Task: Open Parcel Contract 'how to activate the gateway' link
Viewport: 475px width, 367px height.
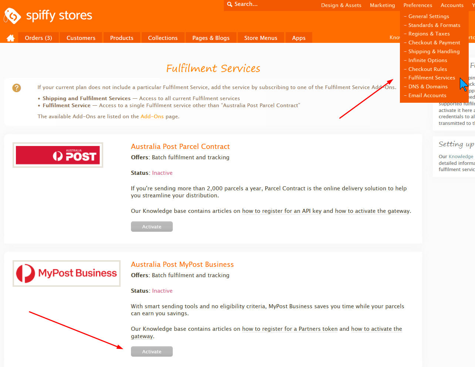Action: coord(373,211)
